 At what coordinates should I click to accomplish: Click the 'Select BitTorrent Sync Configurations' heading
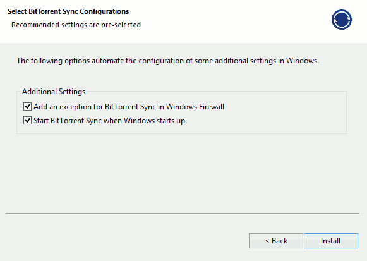68,11
